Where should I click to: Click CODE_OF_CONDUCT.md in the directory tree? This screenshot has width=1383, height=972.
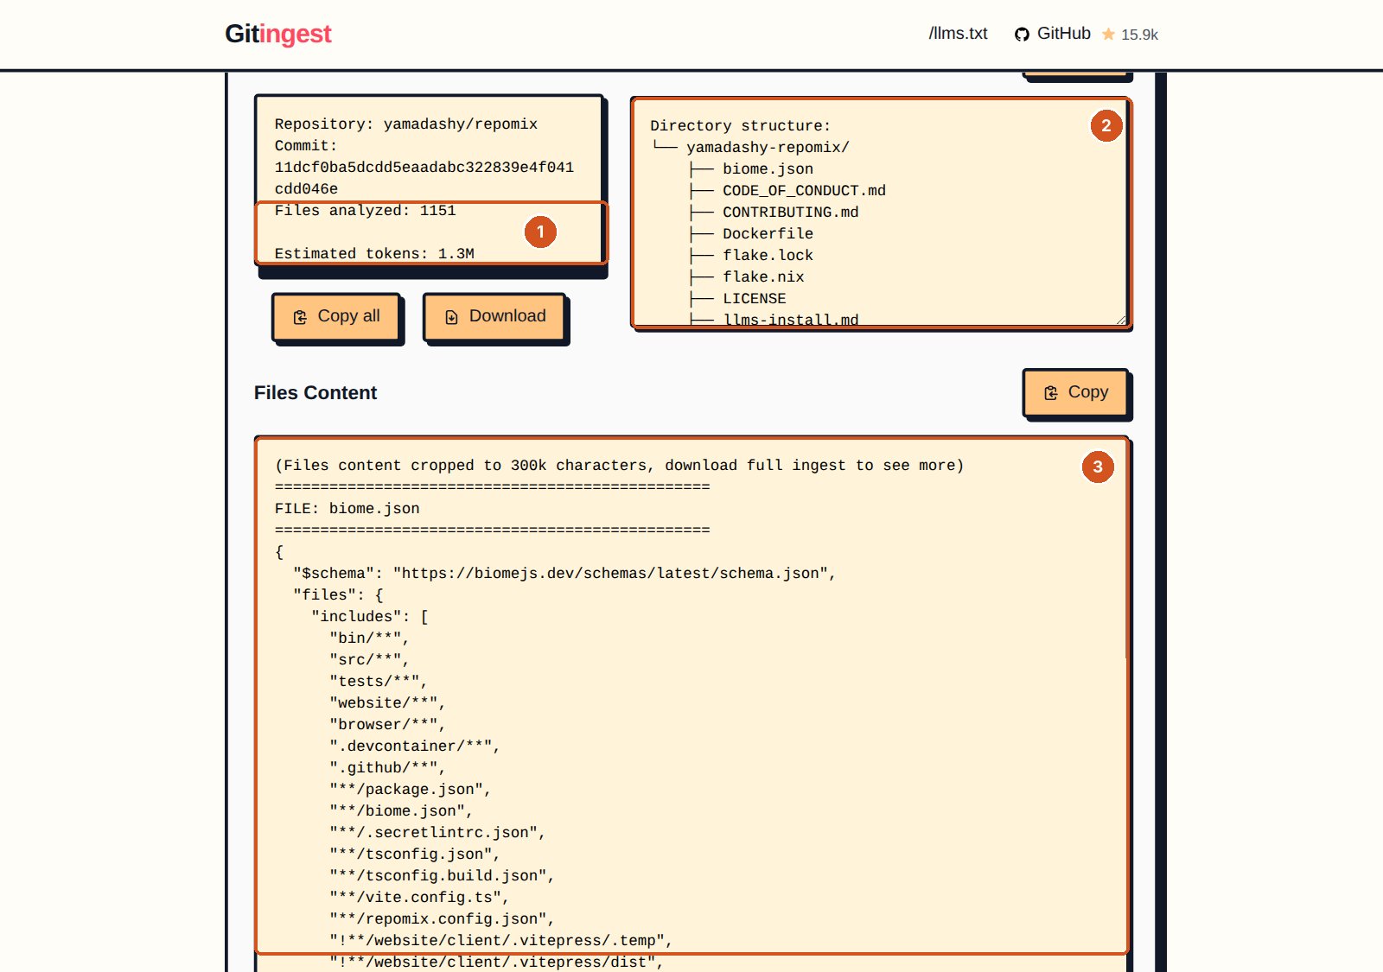[x=804, y=191]
